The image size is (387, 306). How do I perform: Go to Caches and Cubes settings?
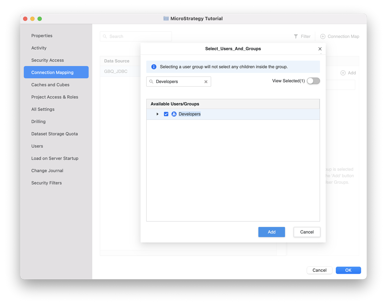[50, 85]
